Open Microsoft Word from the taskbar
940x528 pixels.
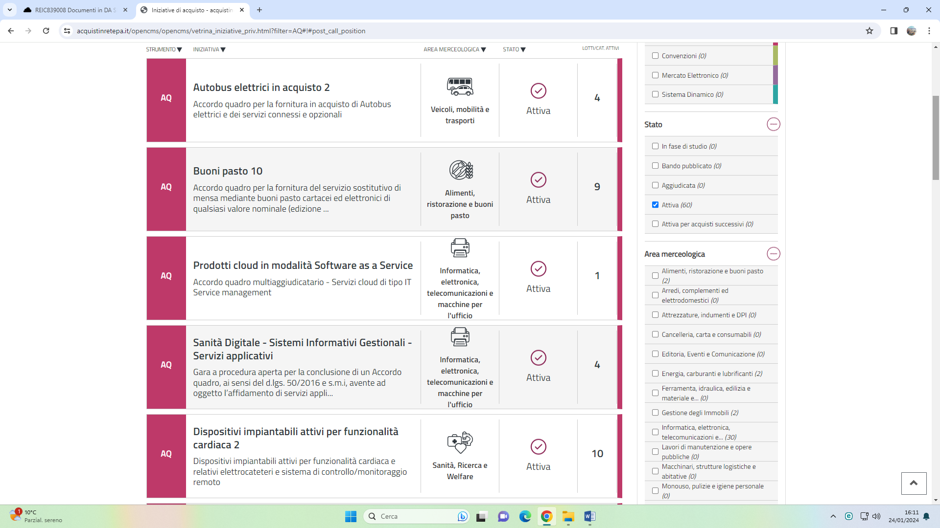[589, 516]
